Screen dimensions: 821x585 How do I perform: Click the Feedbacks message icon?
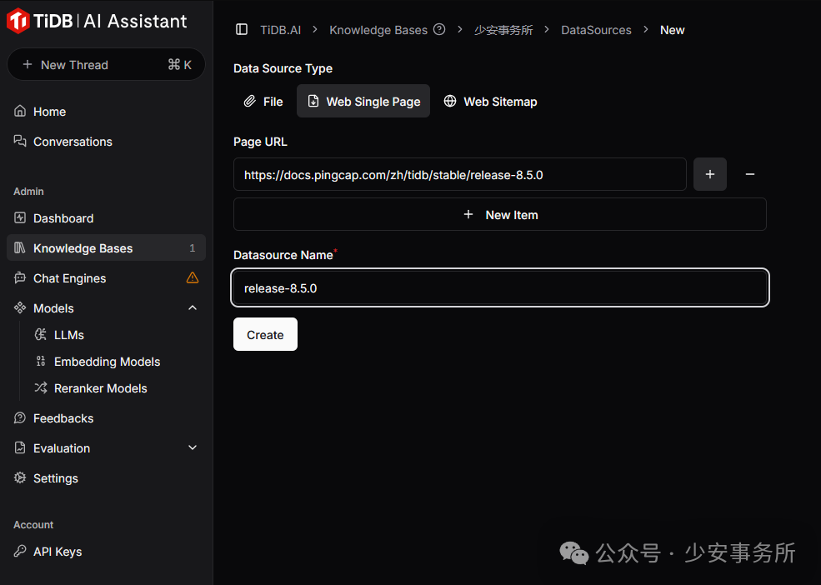pos(20,418)
